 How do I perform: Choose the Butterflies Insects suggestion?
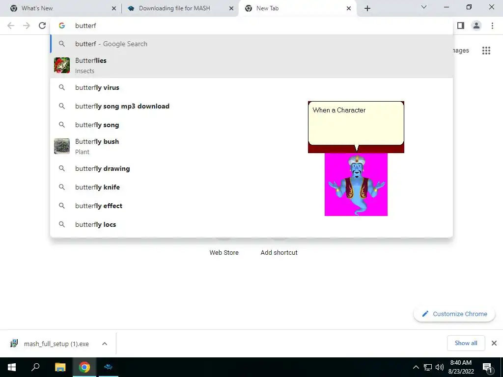tap(252, 65)
